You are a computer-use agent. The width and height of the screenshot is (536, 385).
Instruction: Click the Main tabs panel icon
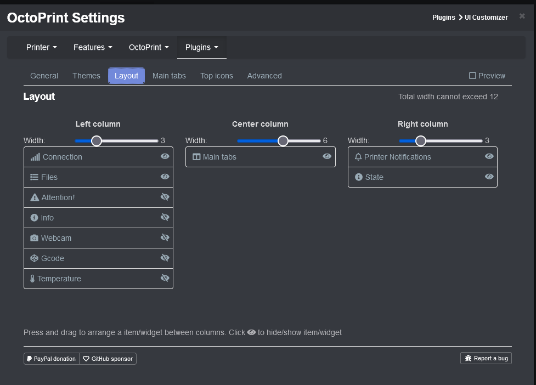pyautogui.click(x=196, y=157)
